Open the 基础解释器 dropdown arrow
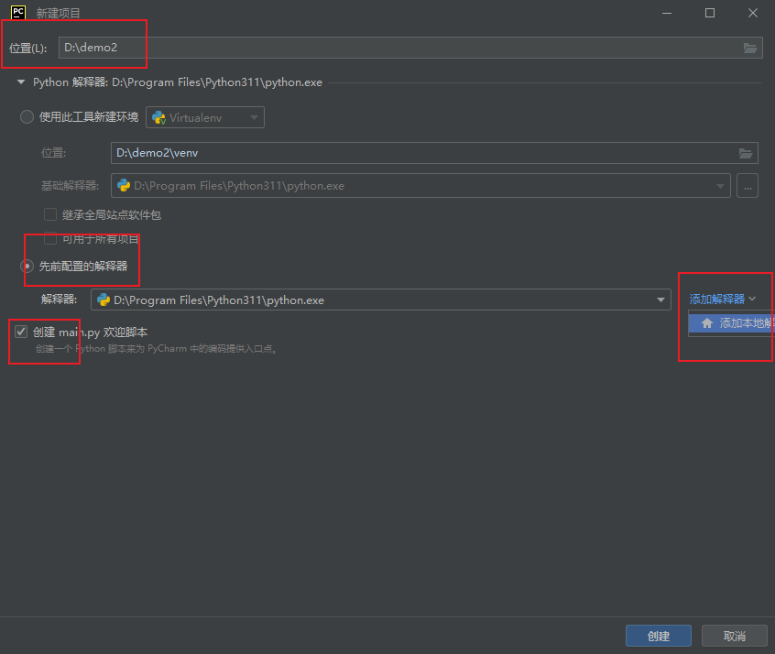775x654 pixels. pos(720,186)
